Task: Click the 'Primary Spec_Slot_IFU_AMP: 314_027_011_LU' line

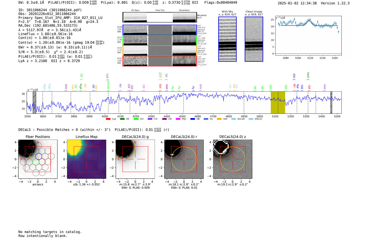Action: click(60, 18)
